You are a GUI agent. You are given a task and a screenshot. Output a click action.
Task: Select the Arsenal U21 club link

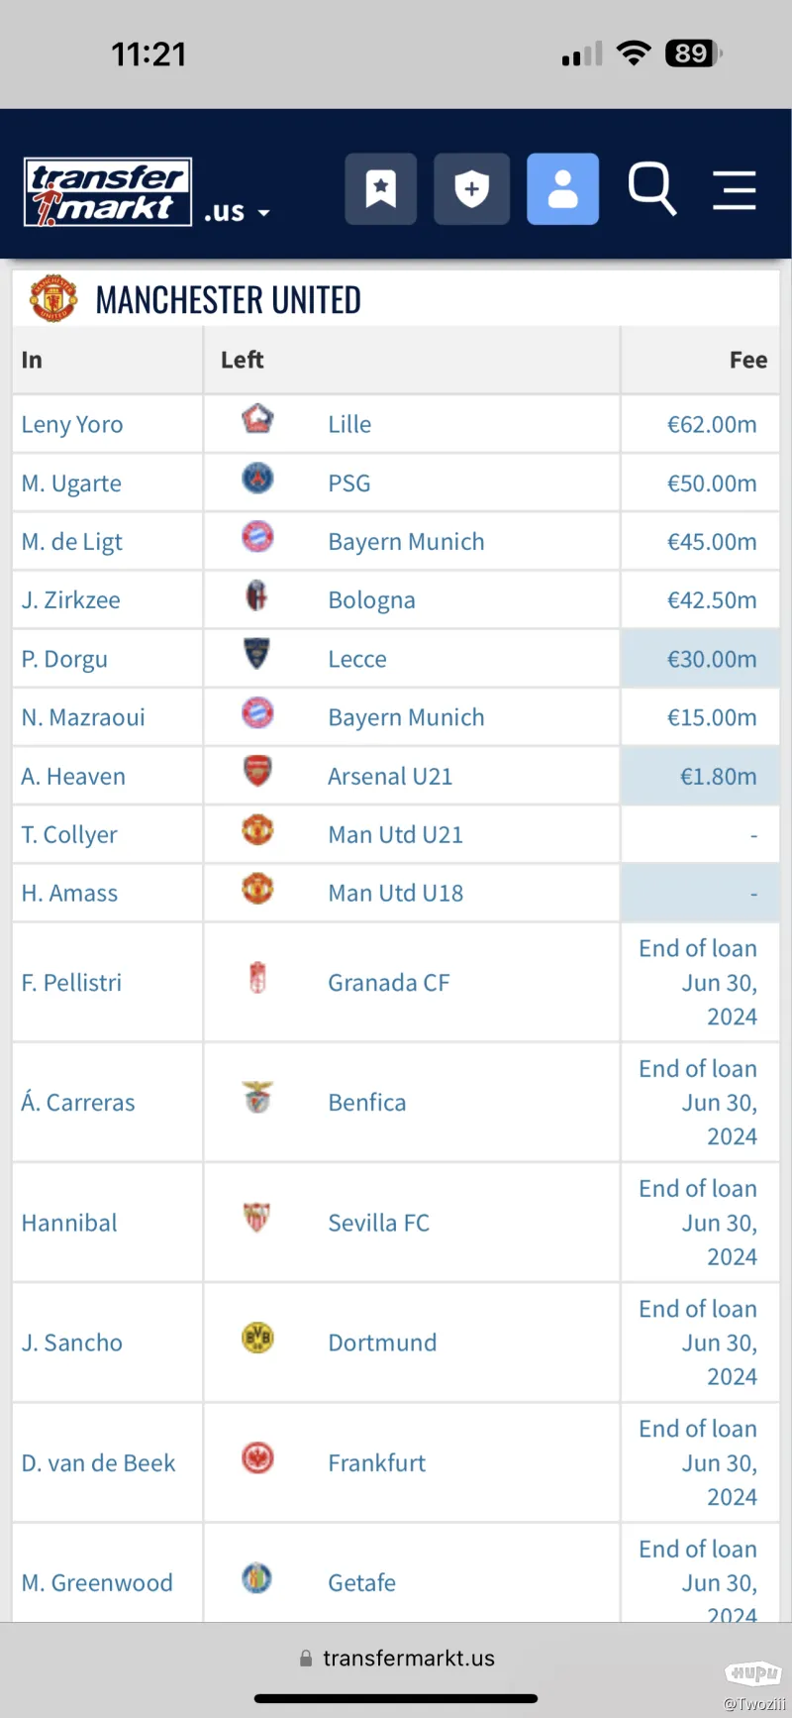click(x=390, y=777)
